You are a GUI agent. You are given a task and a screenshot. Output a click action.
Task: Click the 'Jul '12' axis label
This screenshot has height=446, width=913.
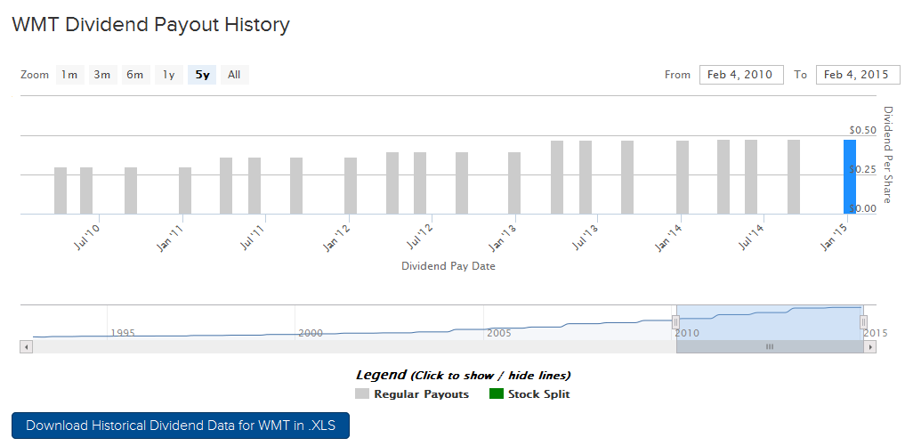419,238
